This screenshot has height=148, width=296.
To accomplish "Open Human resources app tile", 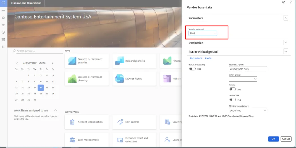I will coord(171,78).
